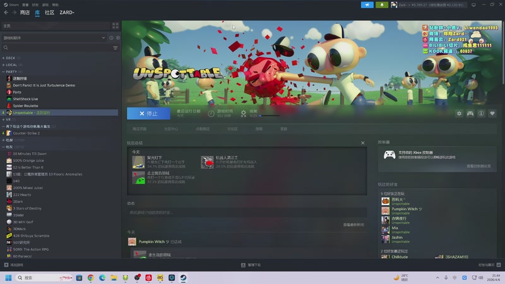
Task: Open the 管理下载 downloads manager
Action: 251,265
